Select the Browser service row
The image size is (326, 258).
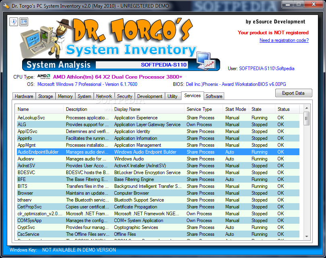click(158, 193)
